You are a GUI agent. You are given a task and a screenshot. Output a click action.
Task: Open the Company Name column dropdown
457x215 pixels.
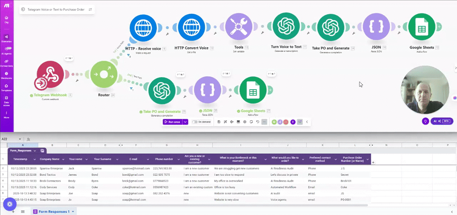point(63,159)
